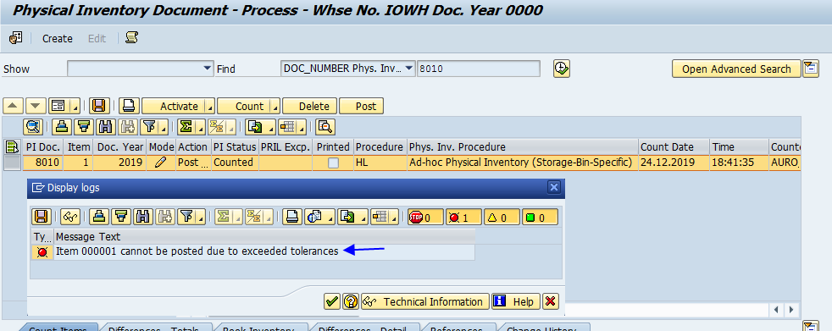
Task: Click the Delete button
Action: [x=310, y=106]
